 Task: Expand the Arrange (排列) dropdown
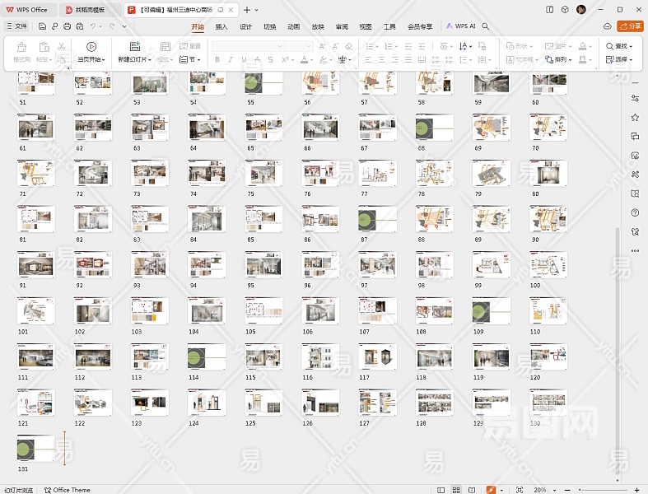[561, 59]
